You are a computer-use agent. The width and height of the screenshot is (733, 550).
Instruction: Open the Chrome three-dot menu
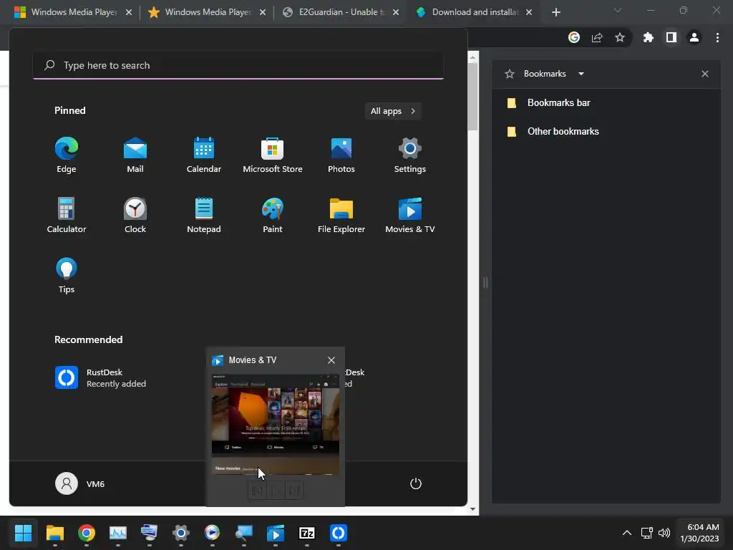[x=717, y=37]
